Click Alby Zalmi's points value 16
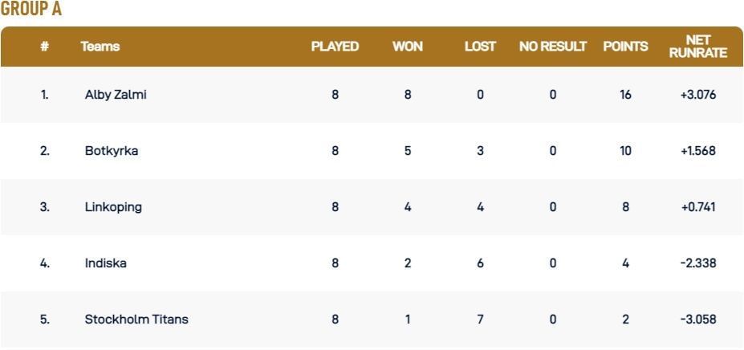Image resolution: width=744 pixels, height=350 pixels. tap(625, 95)
